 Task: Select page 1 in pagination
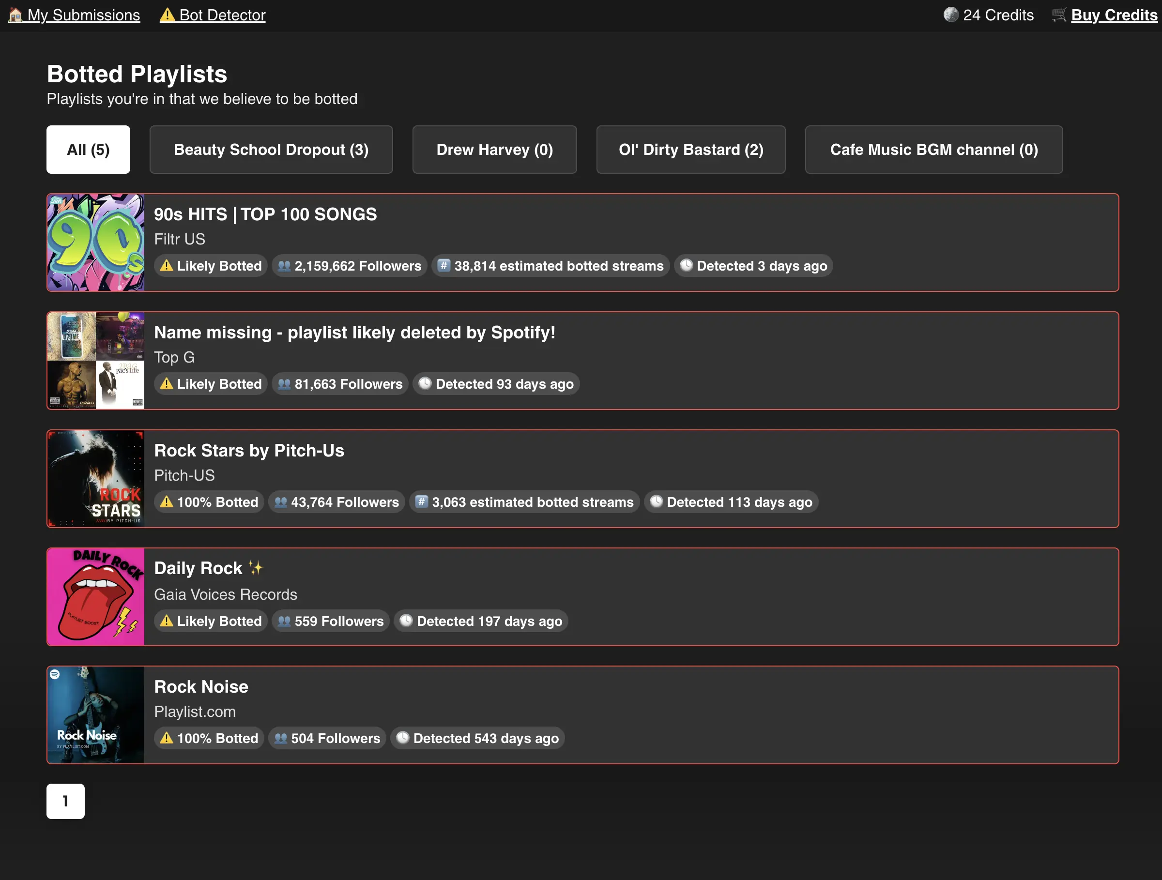[x=65, y=801]
